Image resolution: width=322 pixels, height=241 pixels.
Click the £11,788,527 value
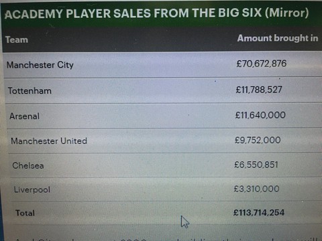(x=259, y=90)
